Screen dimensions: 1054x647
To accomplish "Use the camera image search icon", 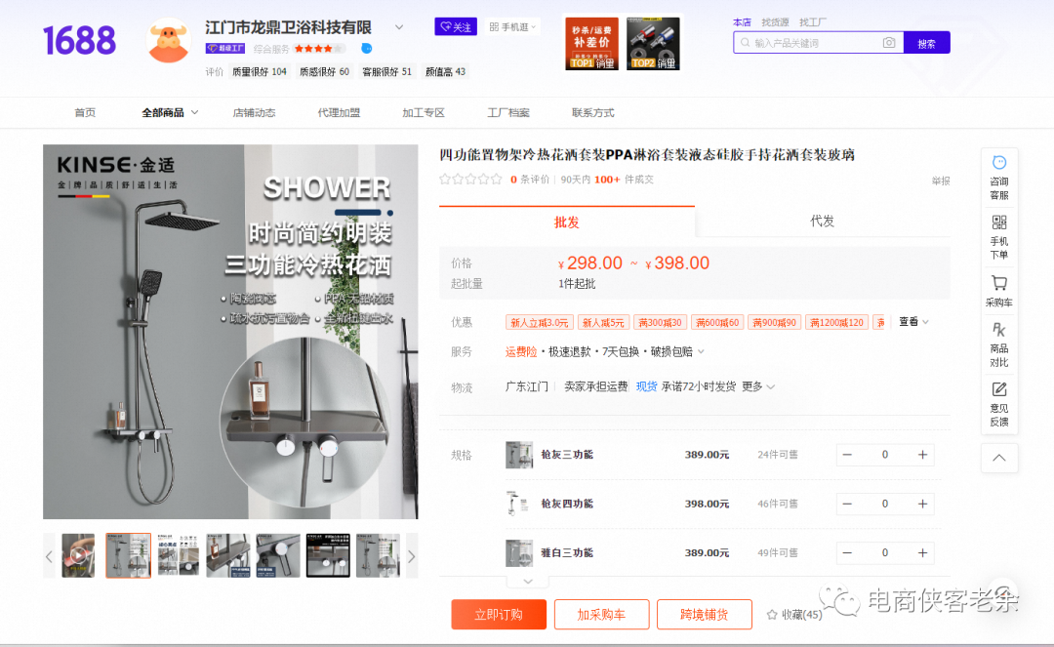I will click(x=888, y=43).
